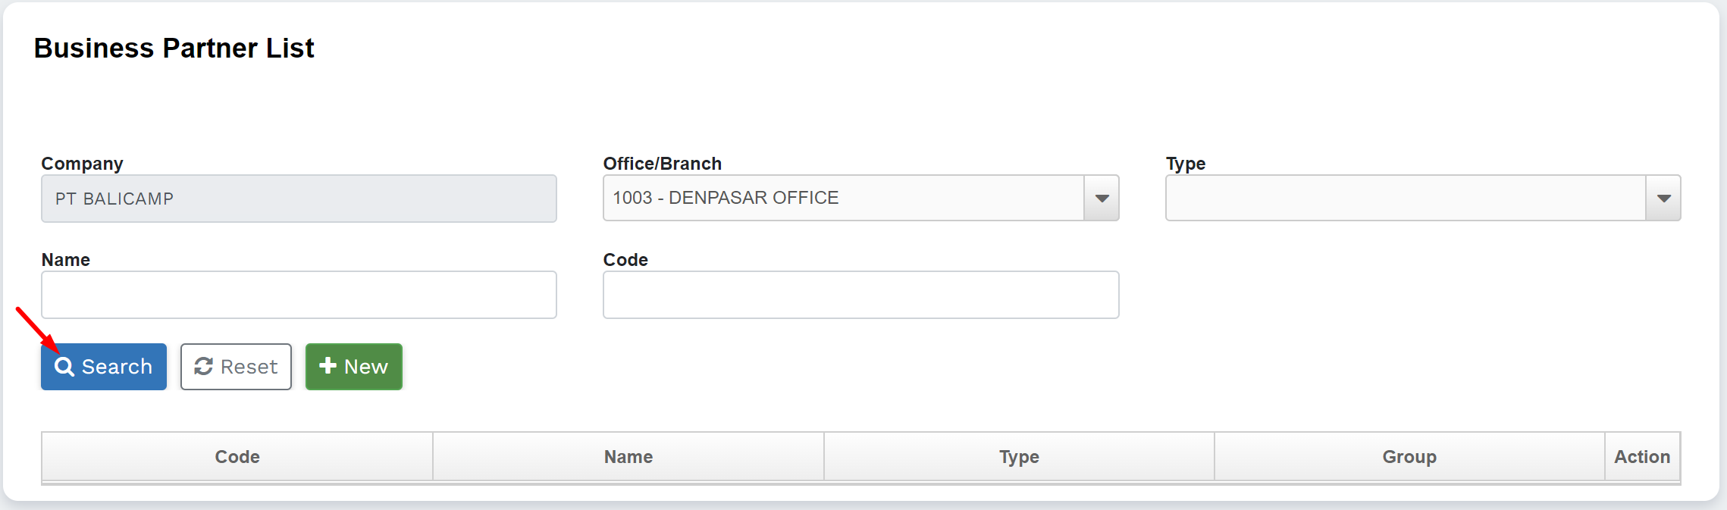1727x510 pixels.
Task: Click the magnifier icon on the Search button
Action: coord(64,367)
